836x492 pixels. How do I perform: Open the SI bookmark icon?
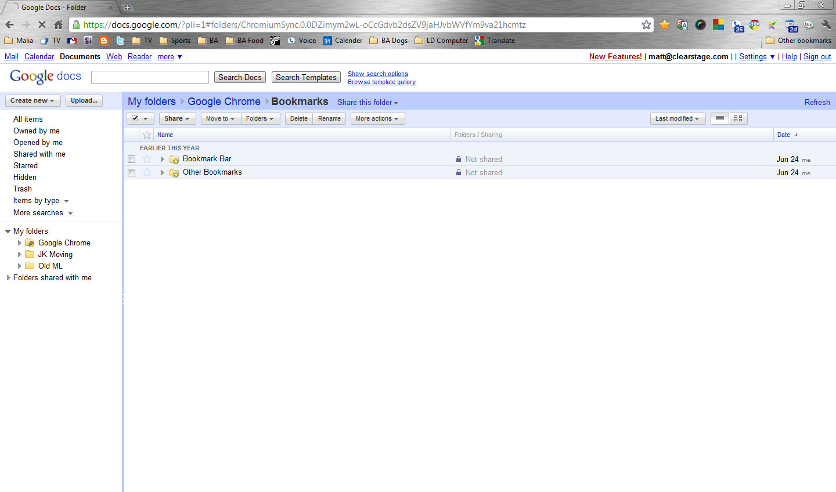pos(88,41)
